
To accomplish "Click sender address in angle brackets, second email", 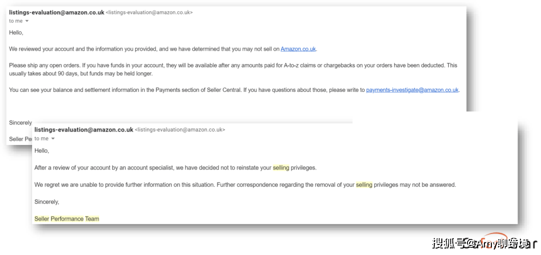I will tap(180, 130).
